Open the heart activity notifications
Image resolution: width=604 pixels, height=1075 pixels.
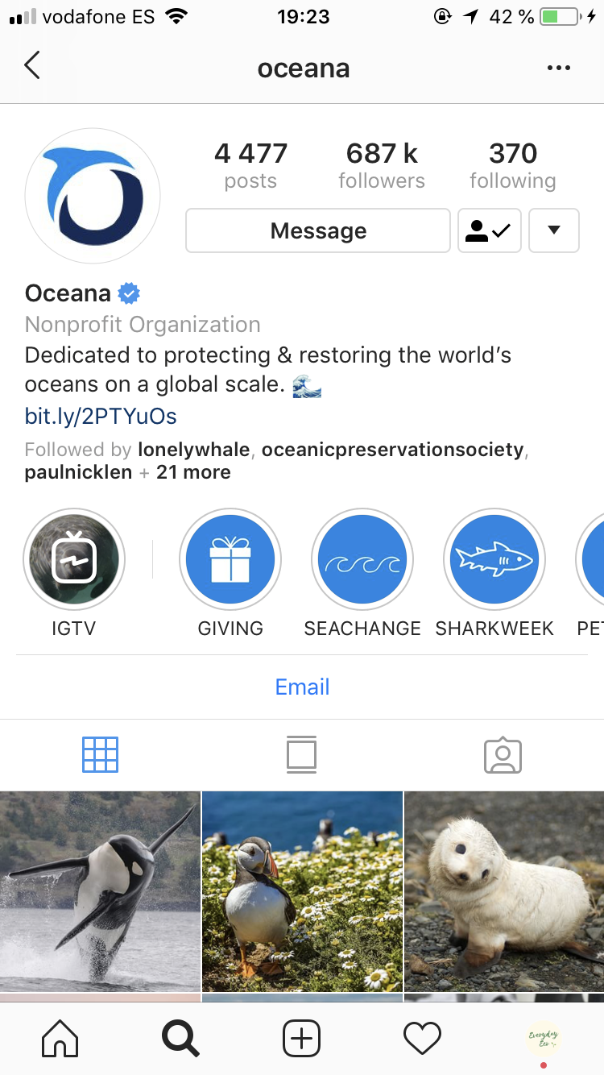[422, 1038]
